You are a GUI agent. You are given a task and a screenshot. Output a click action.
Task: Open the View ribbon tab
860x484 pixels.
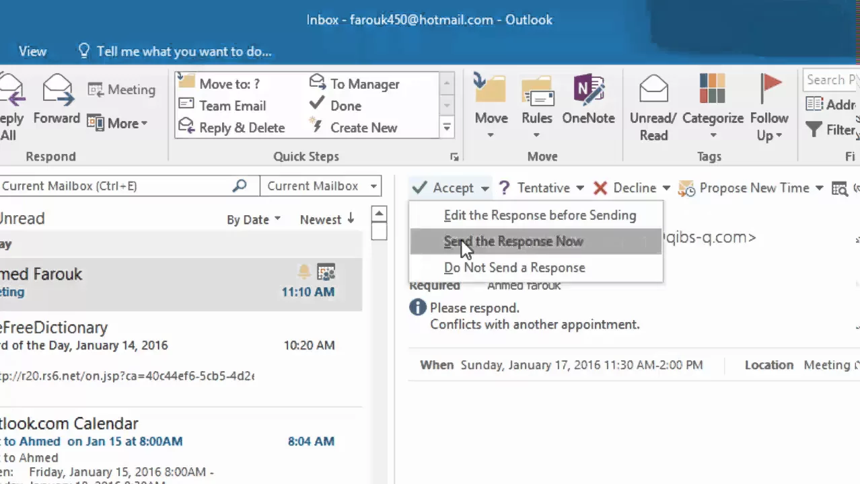[x=32, y=51]
